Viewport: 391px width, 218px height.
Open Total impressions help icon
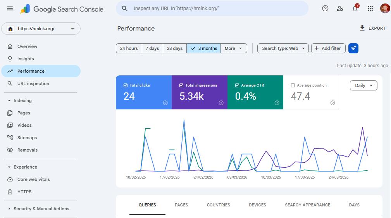click(x=221, y=103)
